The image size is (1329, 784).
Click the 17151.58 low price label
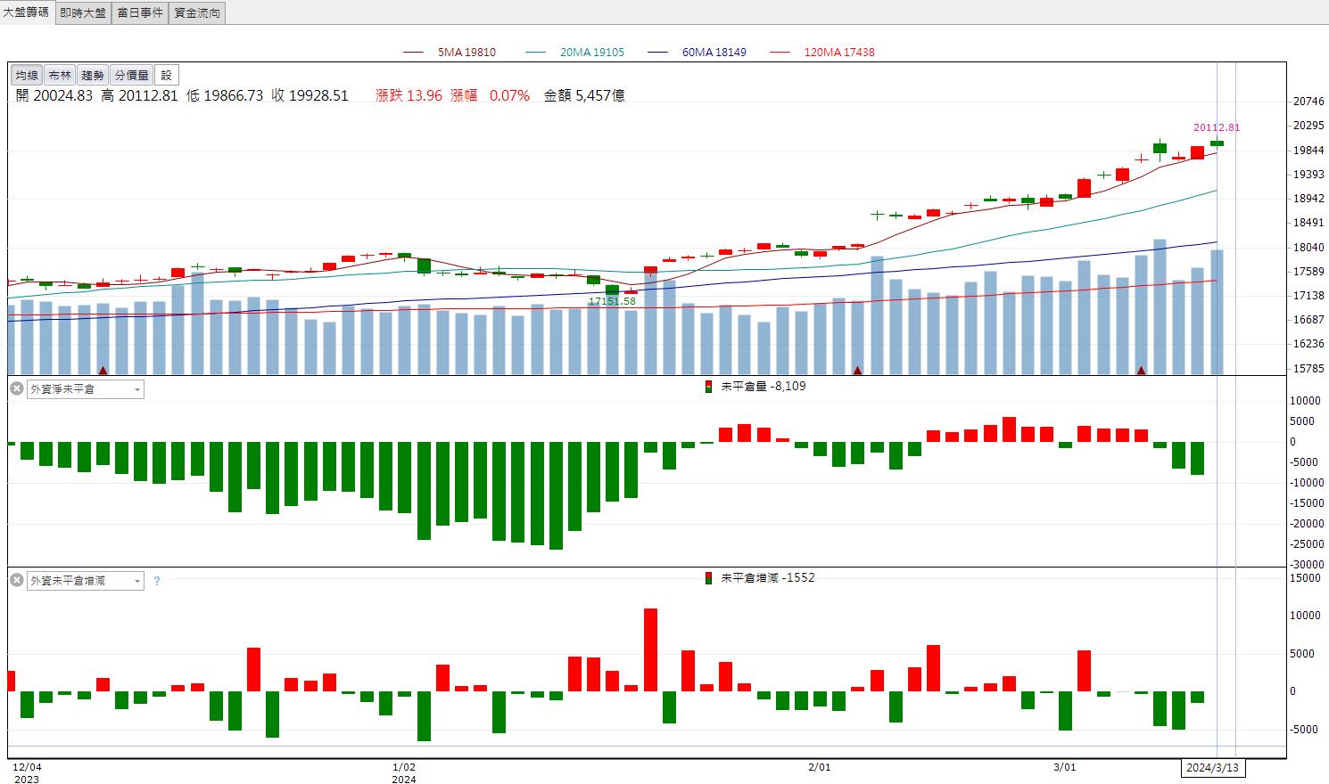click(612, 302)
